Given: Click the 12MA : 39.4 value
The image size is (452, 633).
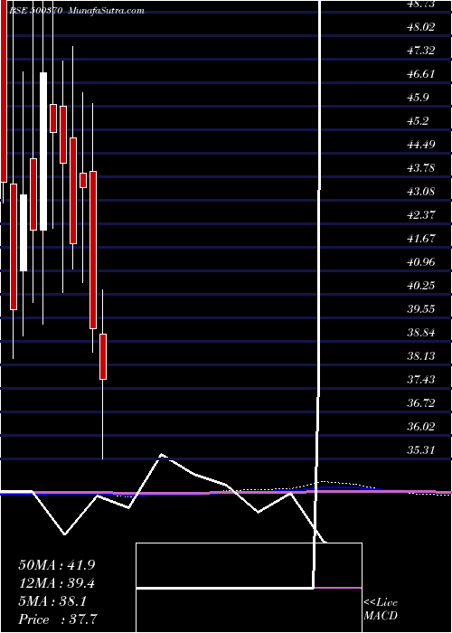Looking at the screenshot, I should click(57, 583).
